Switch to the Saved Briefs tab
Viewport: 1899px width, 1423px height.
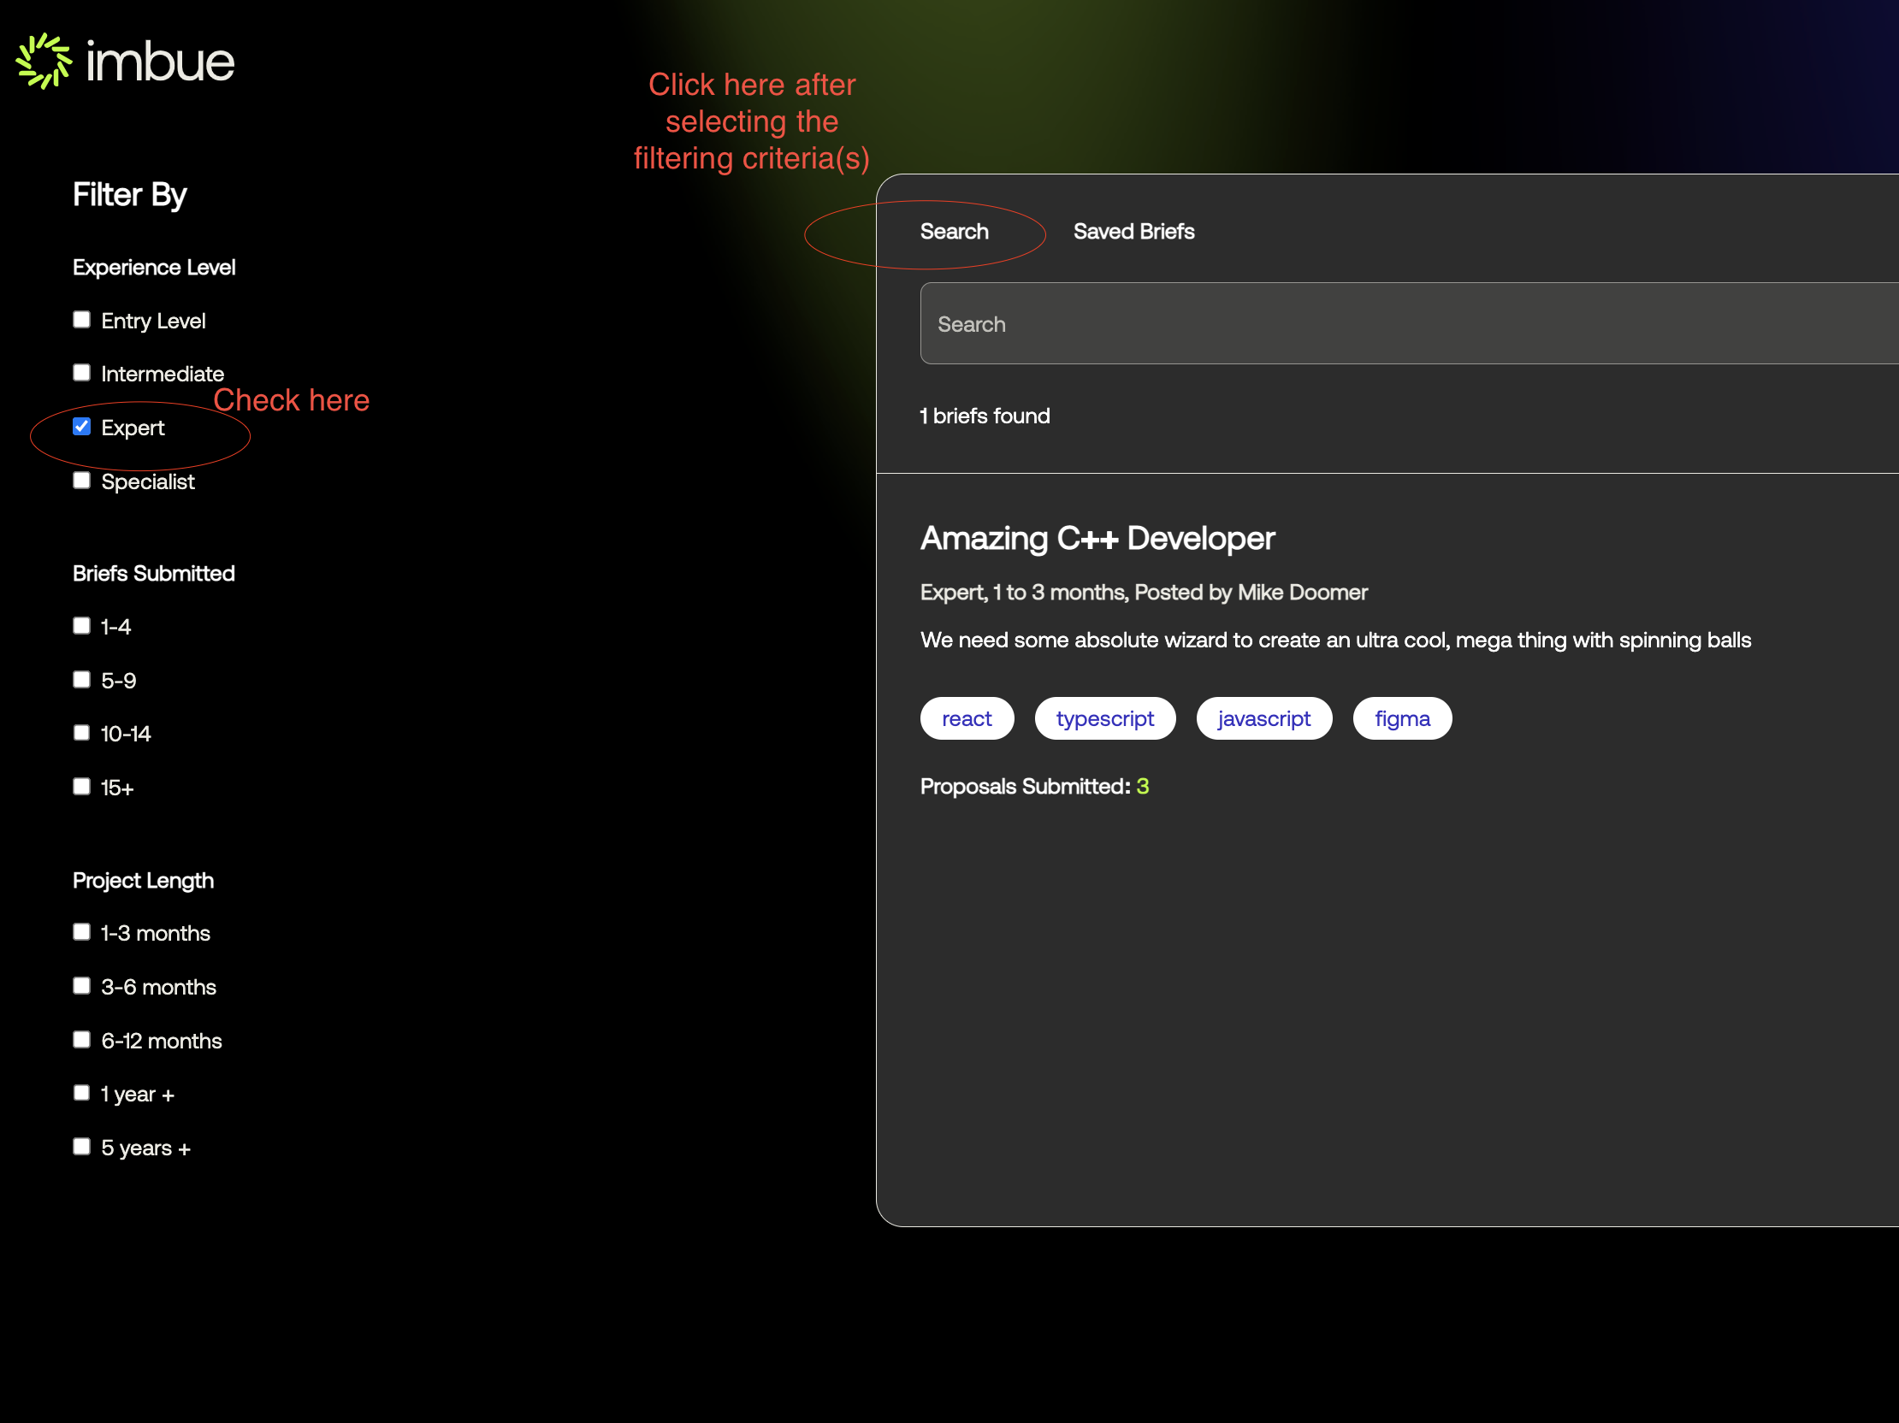point(1133,232)
